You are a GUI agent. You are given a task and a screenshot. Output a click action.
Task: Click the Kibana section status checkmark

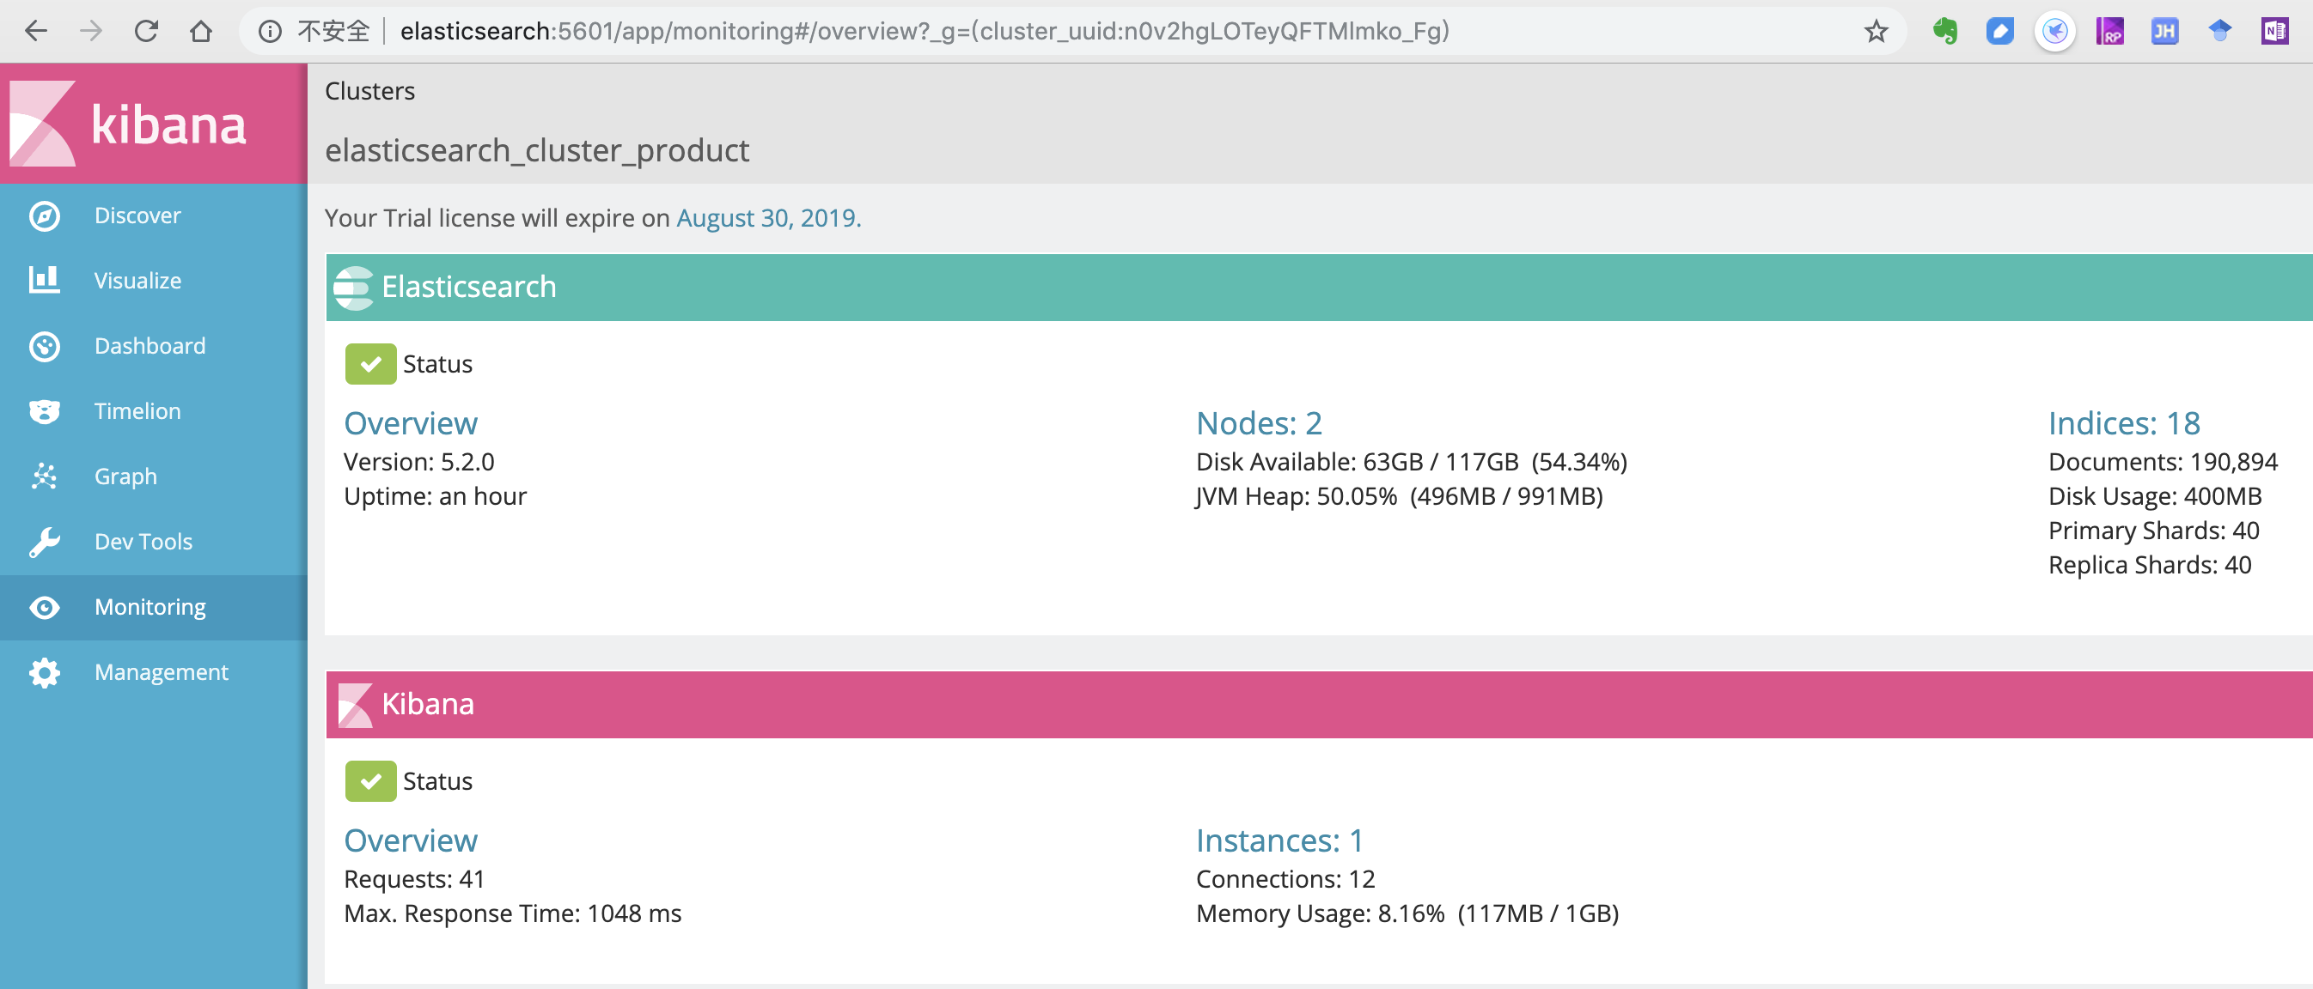[x=370, y=782]
